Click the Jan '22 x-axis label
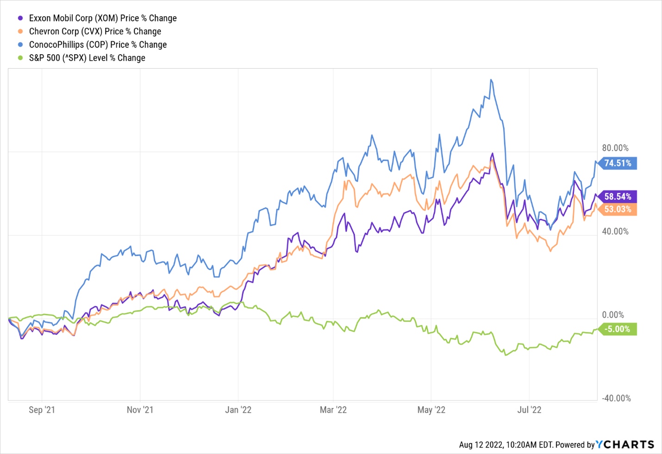 (x=238, y=410)
